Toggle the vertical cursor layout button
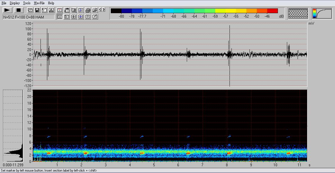This screenshot has height=173, width=335. [60, 17]
